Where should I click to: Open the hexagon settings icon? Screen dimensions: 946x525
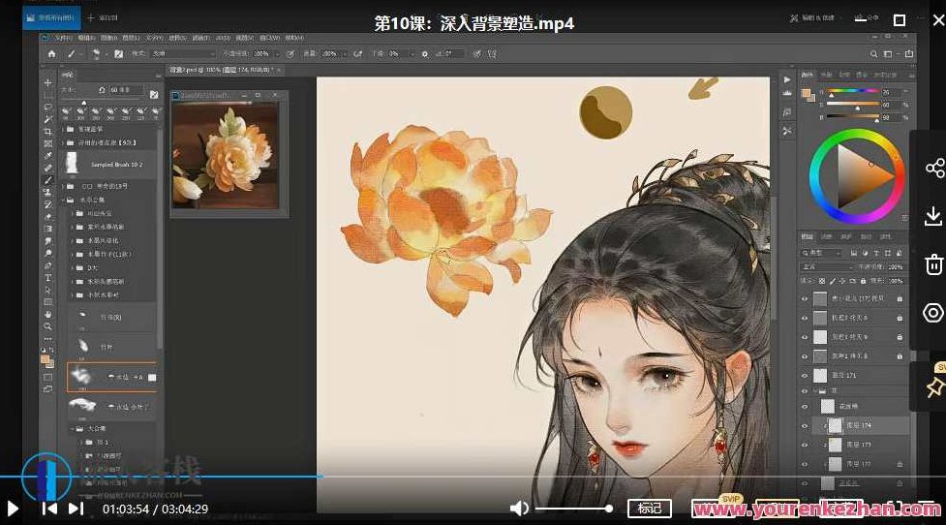(x=932, y=313)
